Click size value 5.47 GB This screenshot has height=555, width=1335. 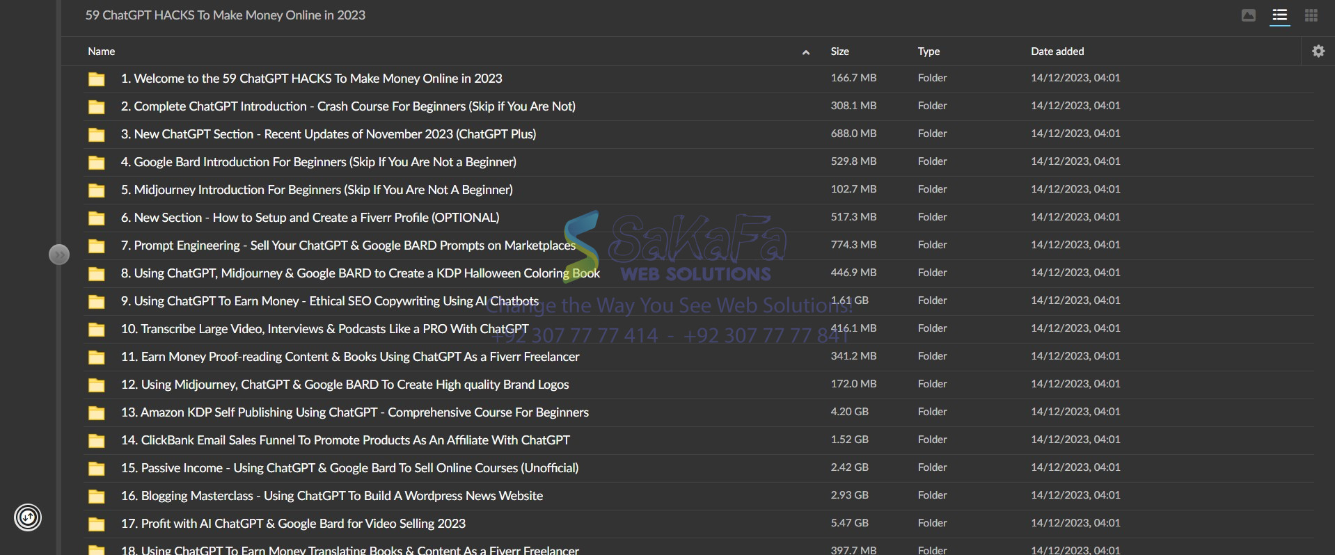(849, 523)
